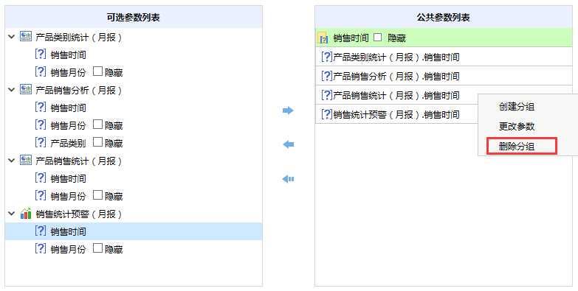Check 隐藏 for the 销售时间 public group
The width and height of the screenshot is (578, 291).
377,37
